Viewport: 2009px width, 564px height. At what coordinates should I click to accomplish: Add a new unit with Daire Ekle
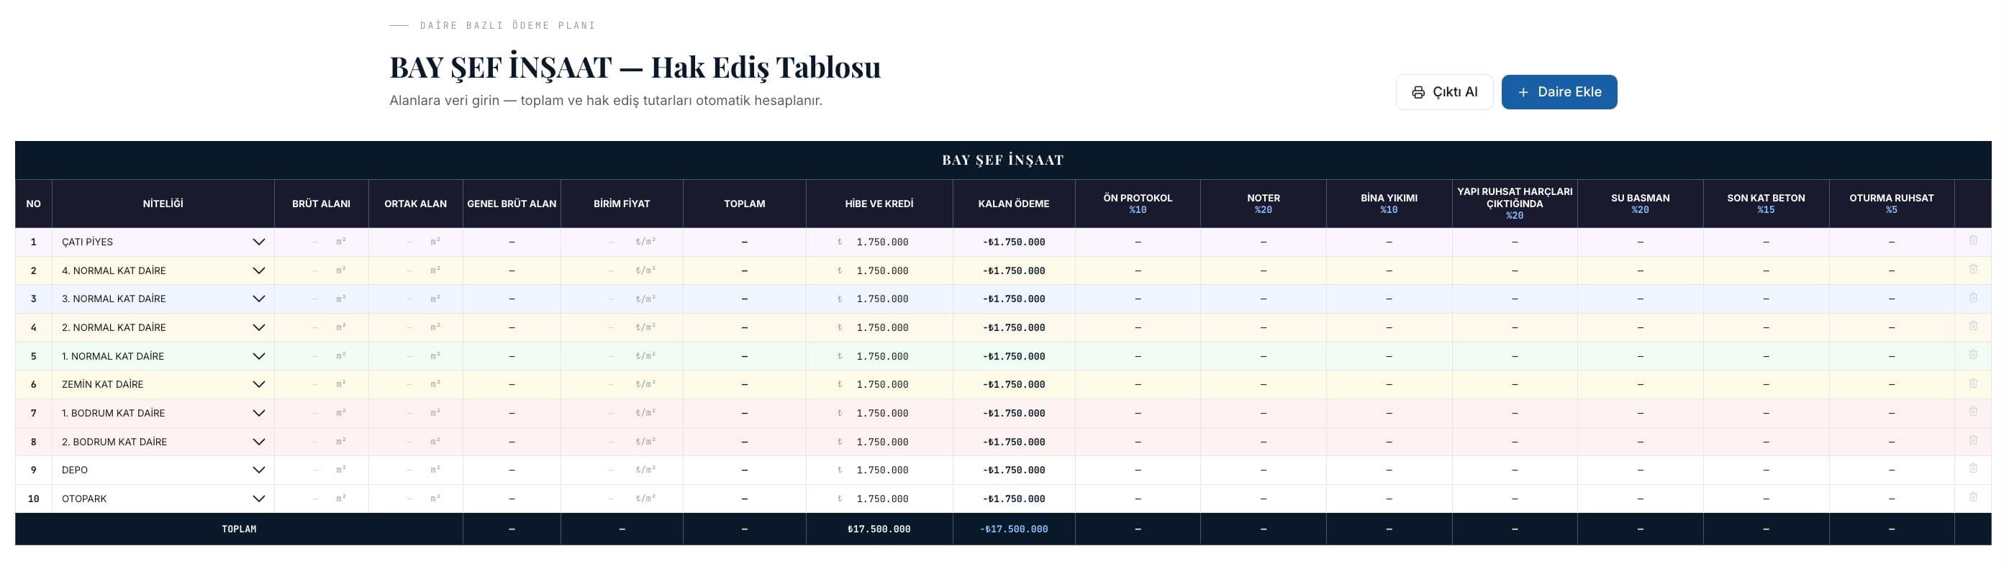(x=1559, y=92)
